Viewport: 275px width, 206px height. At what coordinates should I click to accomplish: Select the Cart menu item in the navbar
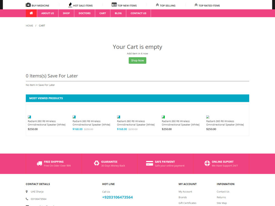tap(103, 13)
